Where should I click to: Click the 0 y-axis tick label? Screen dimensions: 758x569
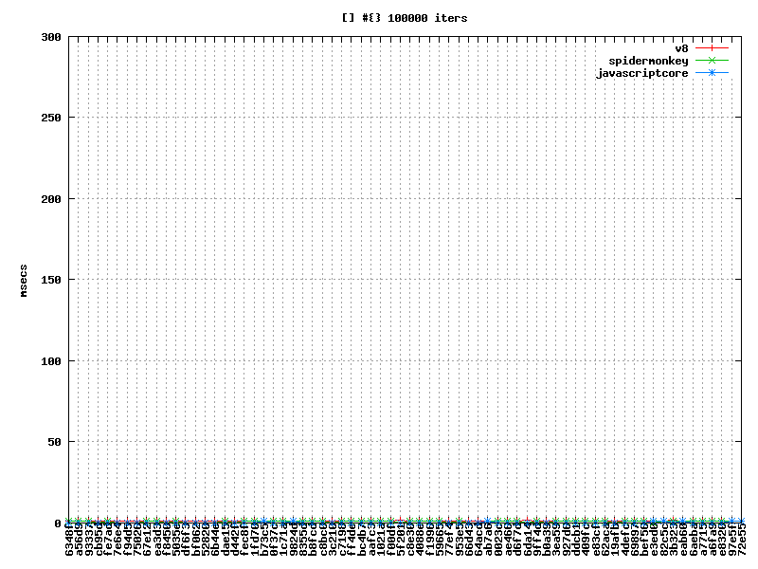point(58,523)
